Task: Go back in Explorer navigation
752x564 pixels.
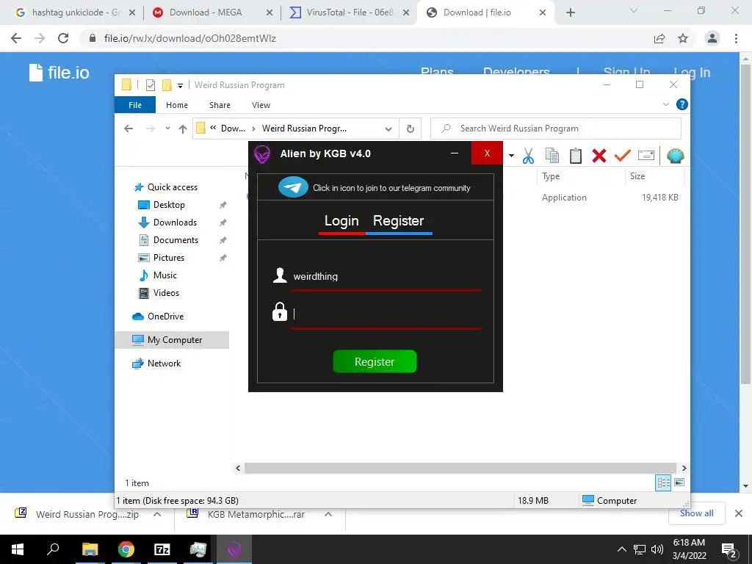Action: tap(129, 129)
